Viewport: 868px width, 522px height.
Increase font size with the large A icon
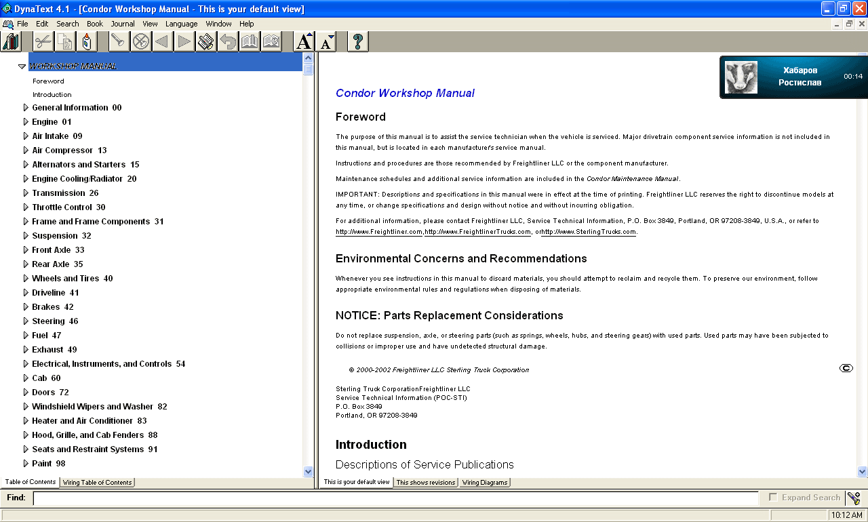tap(303, 41)
